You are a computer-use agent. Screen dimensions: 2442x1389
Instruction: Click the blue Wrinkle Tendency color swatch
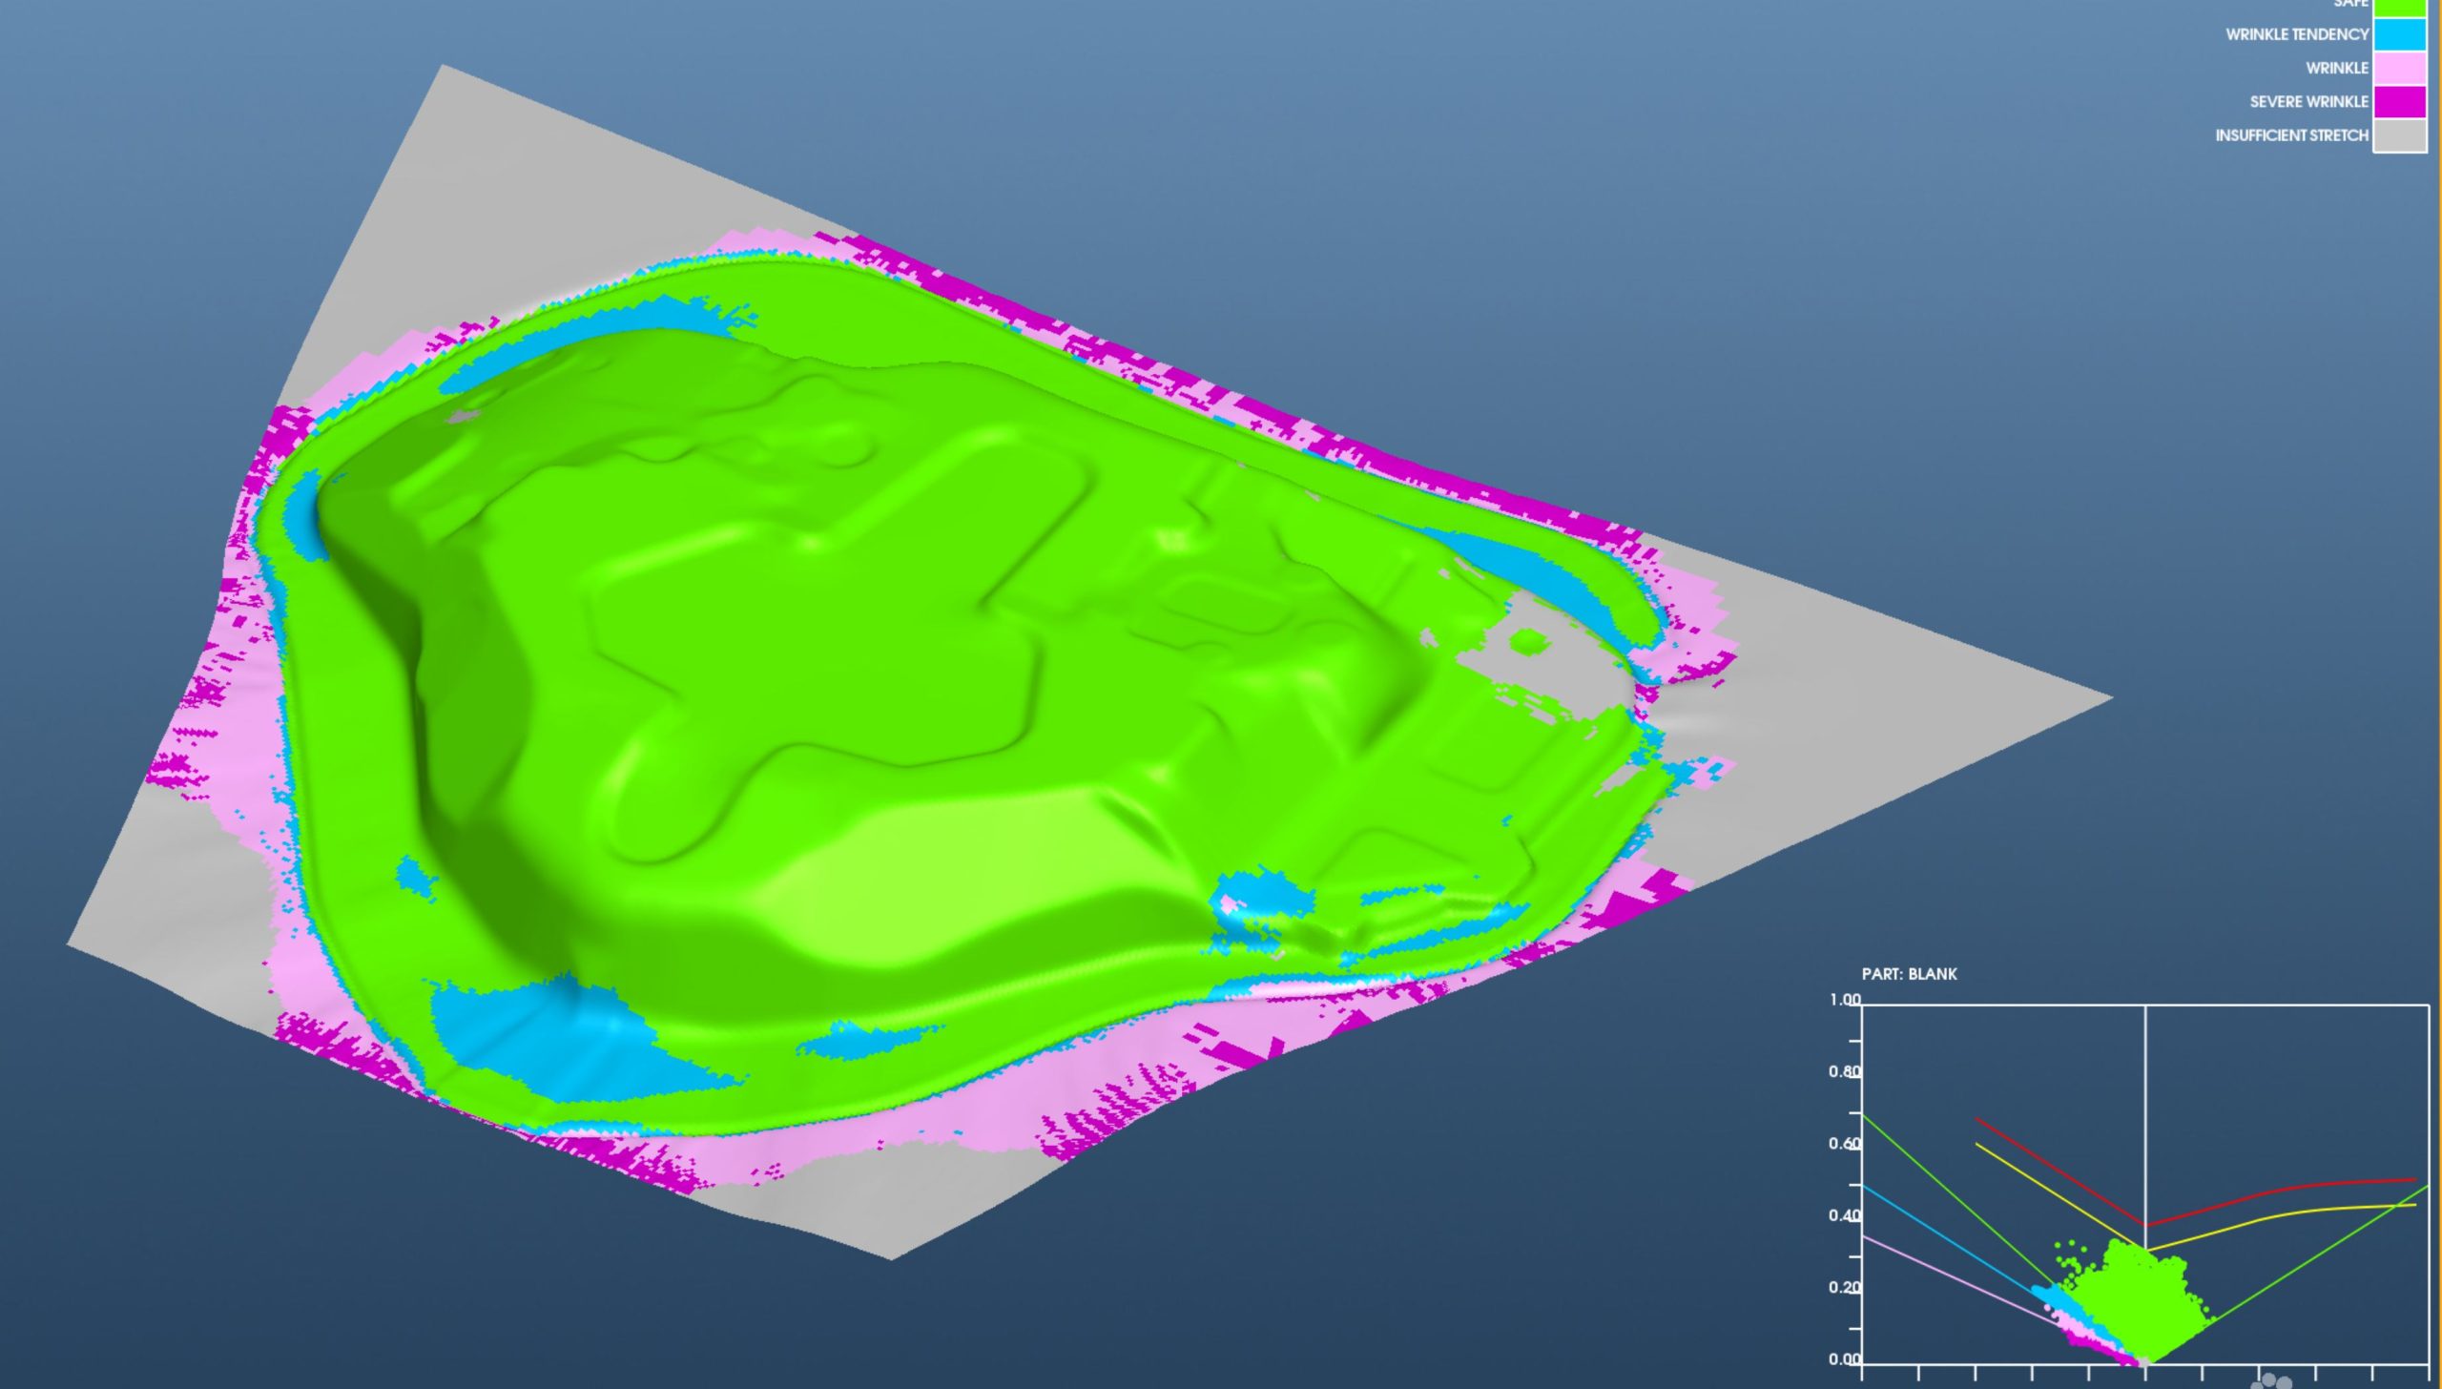2399,34
